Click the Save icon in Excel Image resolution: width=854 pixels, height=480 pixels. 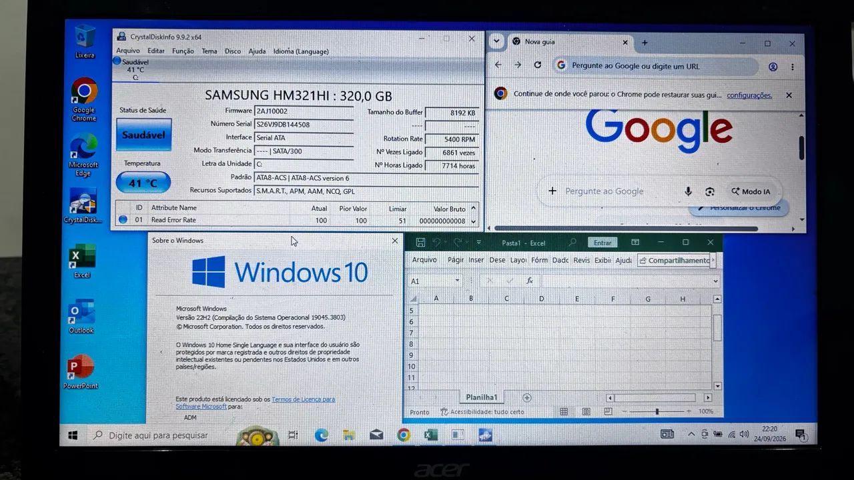tap(420, 243)
